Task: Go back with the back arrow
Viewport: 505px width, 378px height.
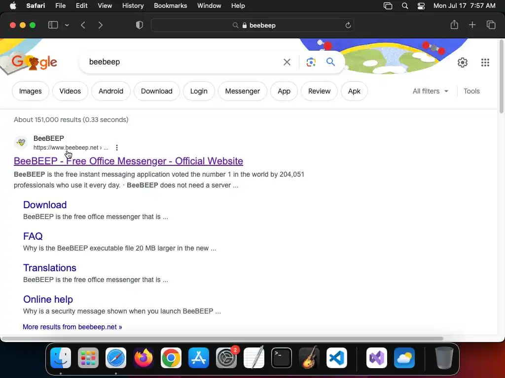Action: point(83,25)
